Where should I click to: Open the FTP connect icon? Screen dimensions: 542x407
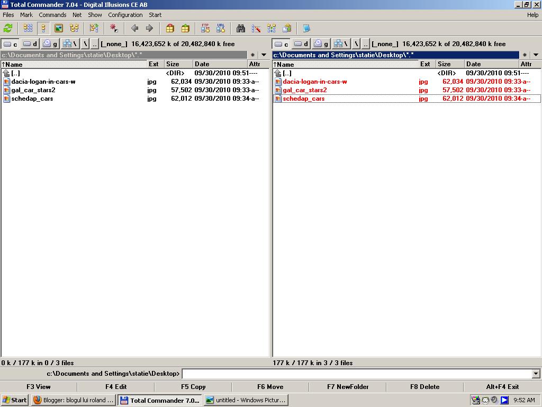[205, 28]
